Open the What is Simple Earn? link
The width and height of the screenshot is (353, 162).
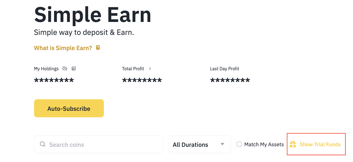point(63,48)
